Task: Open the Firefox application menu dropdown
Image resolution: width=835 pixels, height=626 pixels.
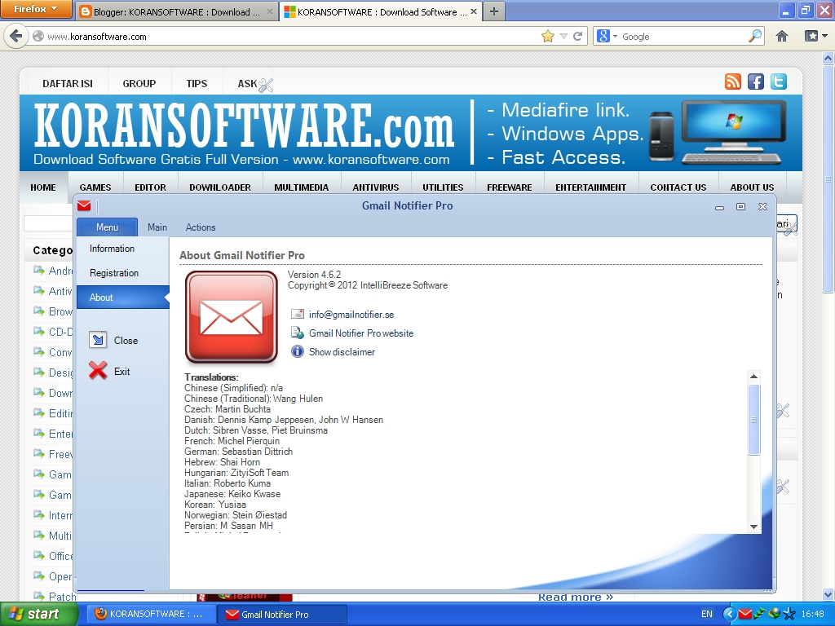Action: 36,9
